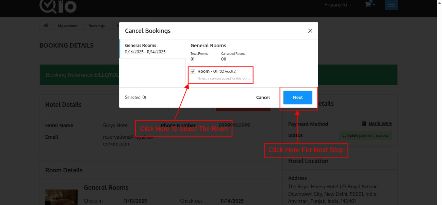Go to Bookings breadcrumb
Image resolution: width=442 pixels, height=205 pixels.
click(x=97, y=26)
